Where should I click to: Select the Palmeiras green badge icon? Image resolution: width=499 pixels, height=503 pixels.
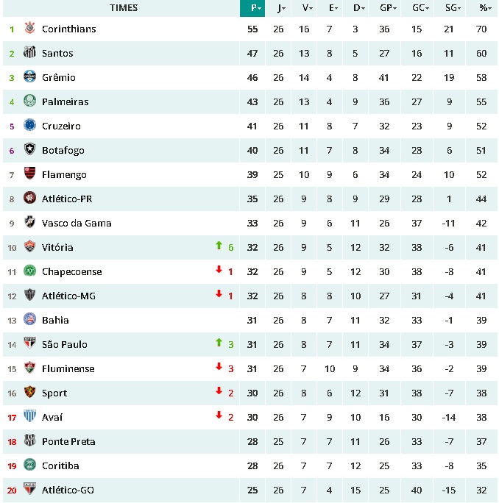tap(30, 101)
